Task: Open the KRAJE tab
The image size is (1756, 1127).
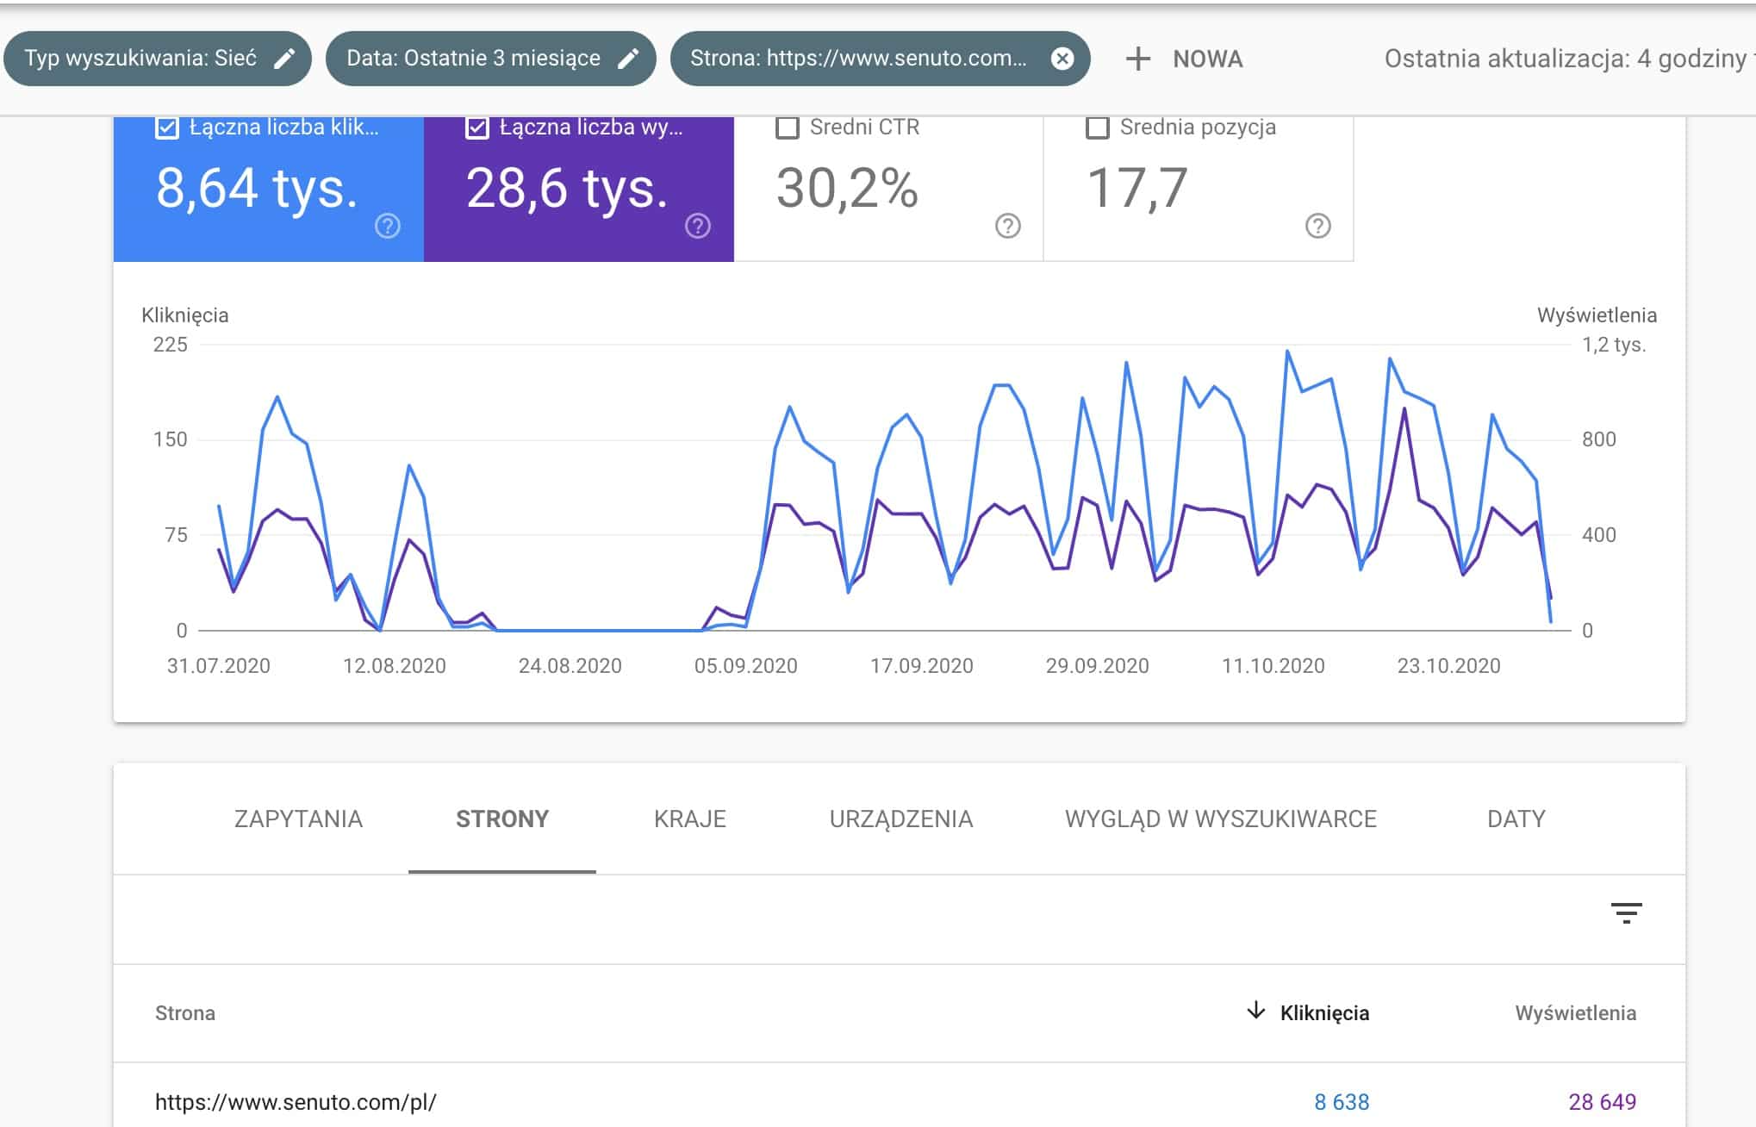Action: click(x=690, y=819)
